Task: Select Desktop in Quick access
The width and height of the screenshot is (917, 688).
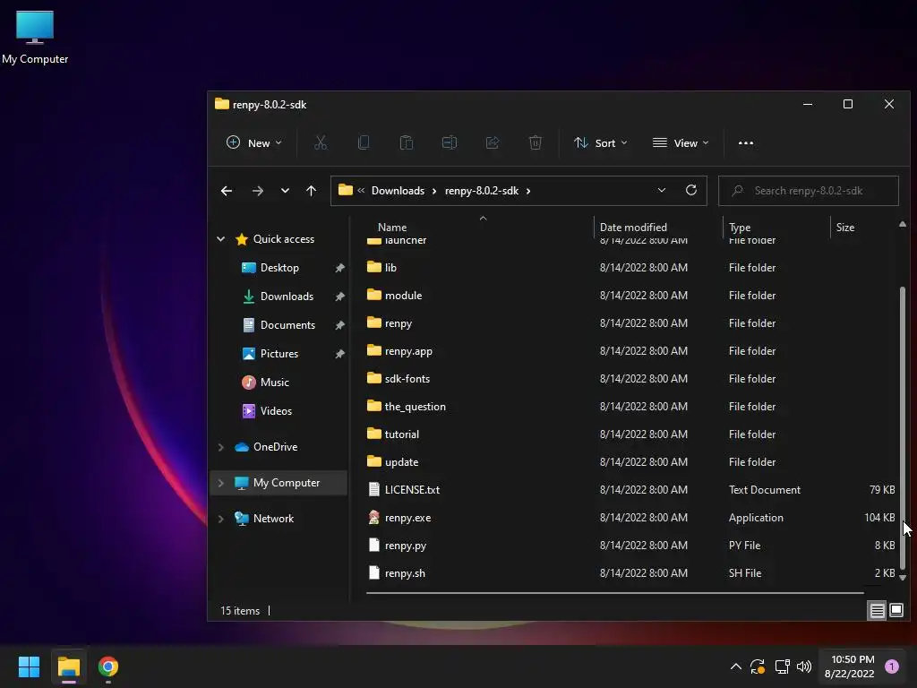Action: 279,268
